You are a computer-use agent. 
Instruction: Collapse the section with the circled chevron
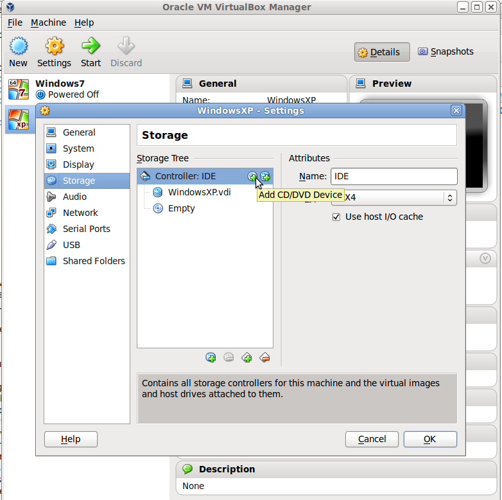485,258
